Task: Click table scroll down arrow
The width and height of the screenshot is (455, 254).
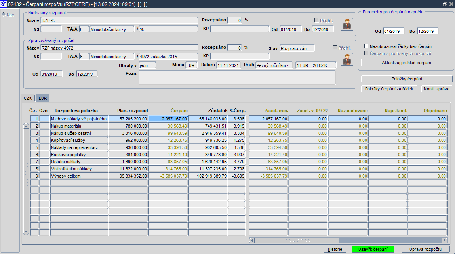Action: click(x=26, y=232)
